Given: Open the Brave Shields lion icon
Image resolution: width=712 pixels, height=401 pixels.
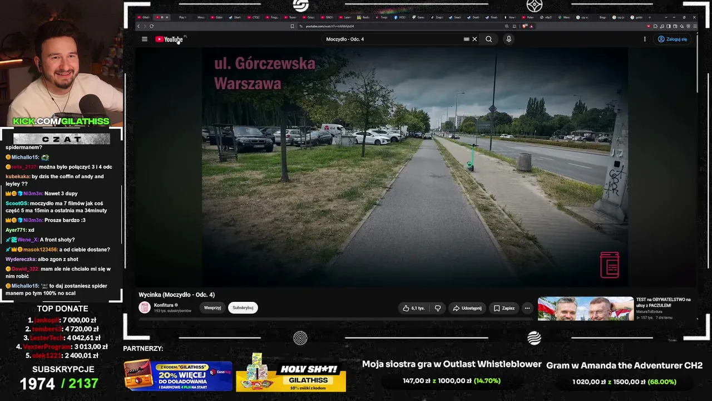Looking at the screenshot, I should tap(525, 26).
